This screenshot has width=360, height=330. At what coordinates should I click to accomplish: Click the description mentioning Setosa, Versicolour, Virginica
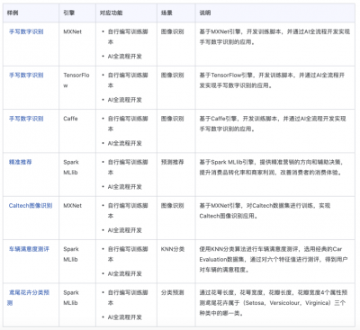pos(274,303)
